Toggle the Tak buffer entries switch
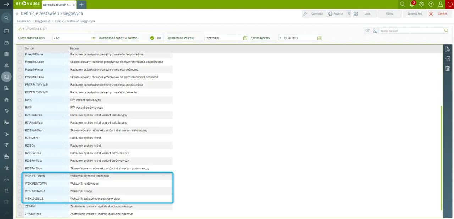454x219 pixels. pyautogui.click(x=156, y=38)
